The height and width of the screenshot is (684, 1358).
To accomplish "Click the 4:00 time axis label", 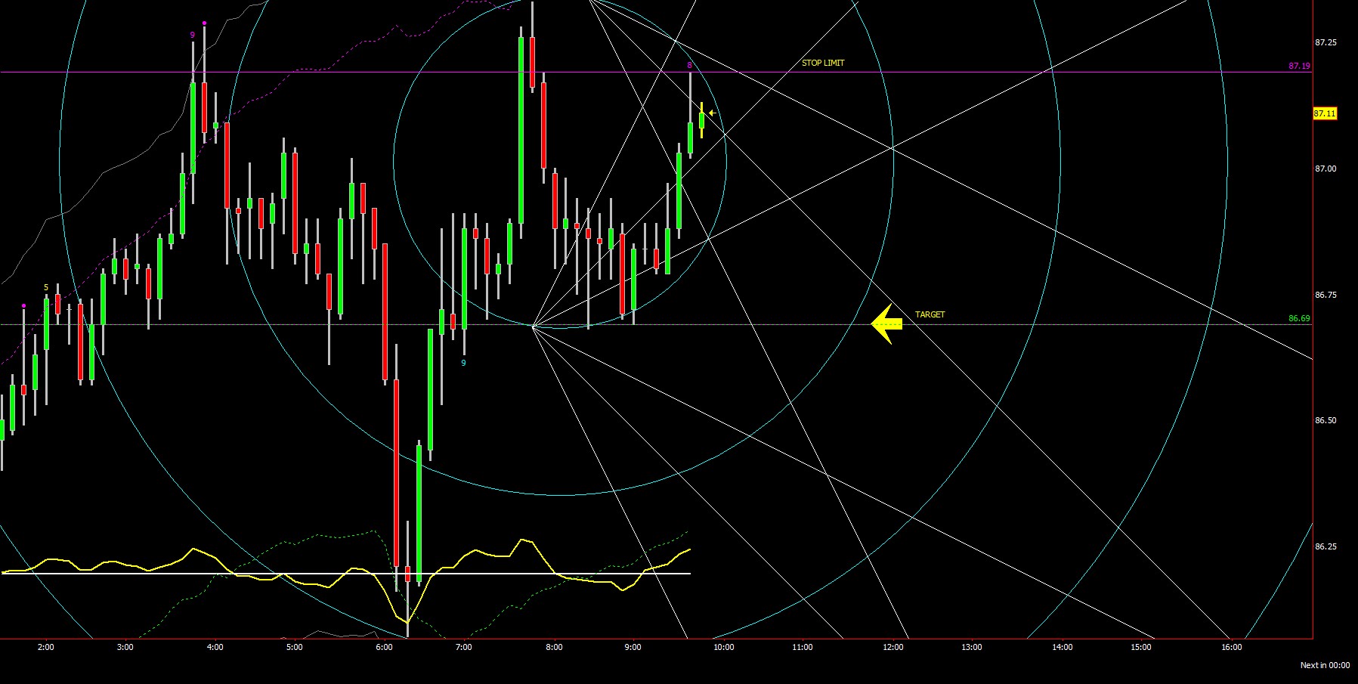I will (215, 647).
